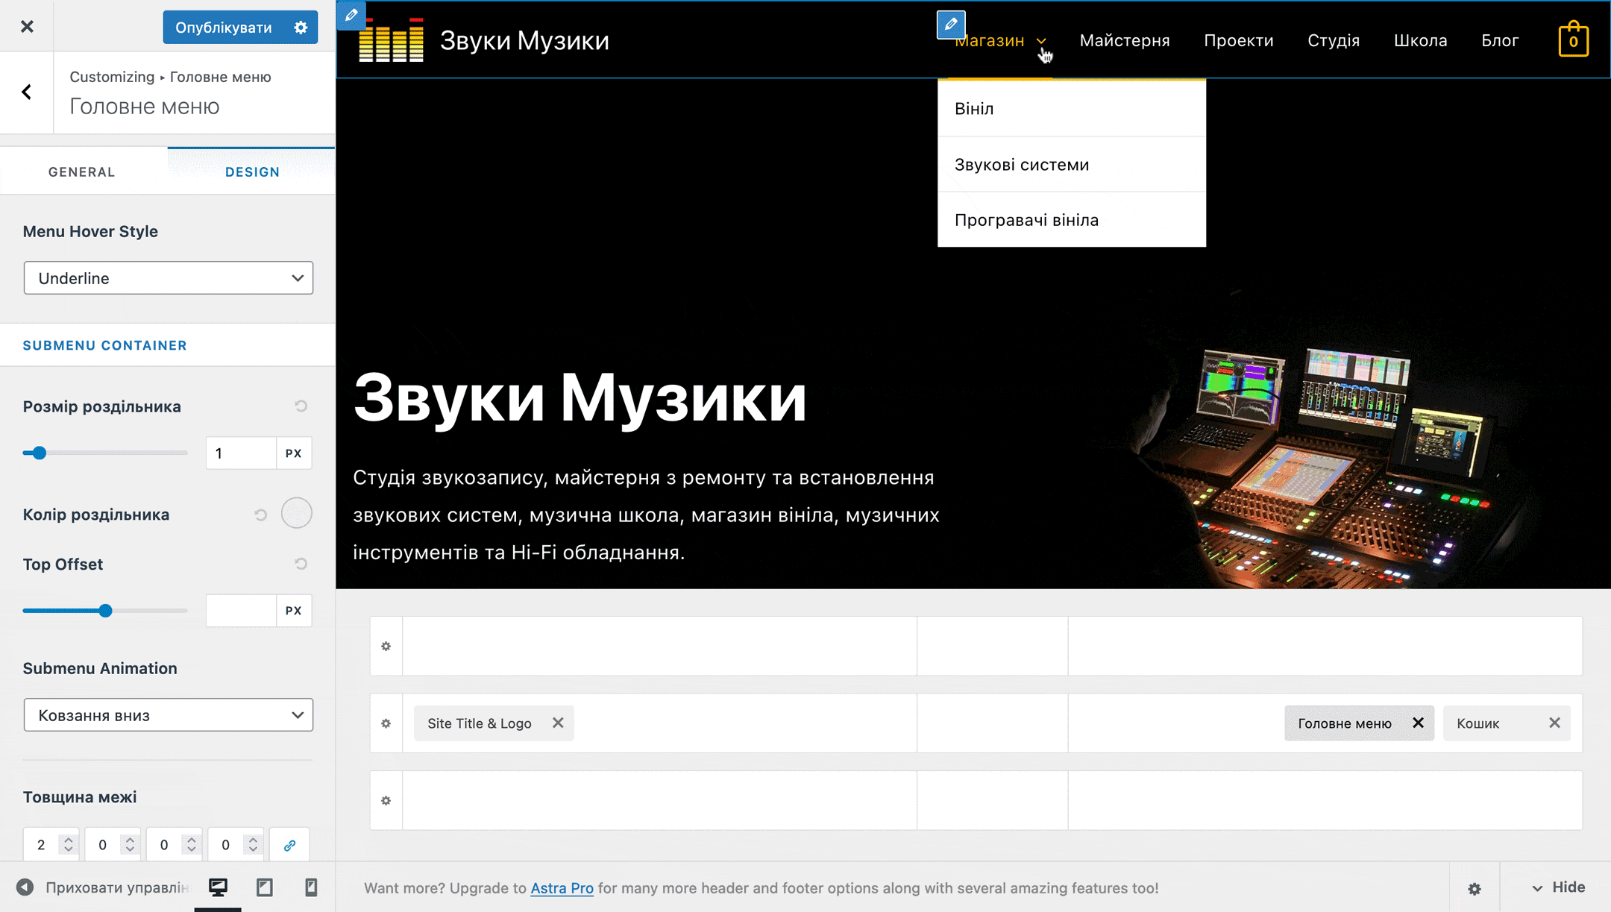This screenshot has width=1611, height=912.
Task: Edit menu with pencil icon near Магазин
Action: click(951, 25)
